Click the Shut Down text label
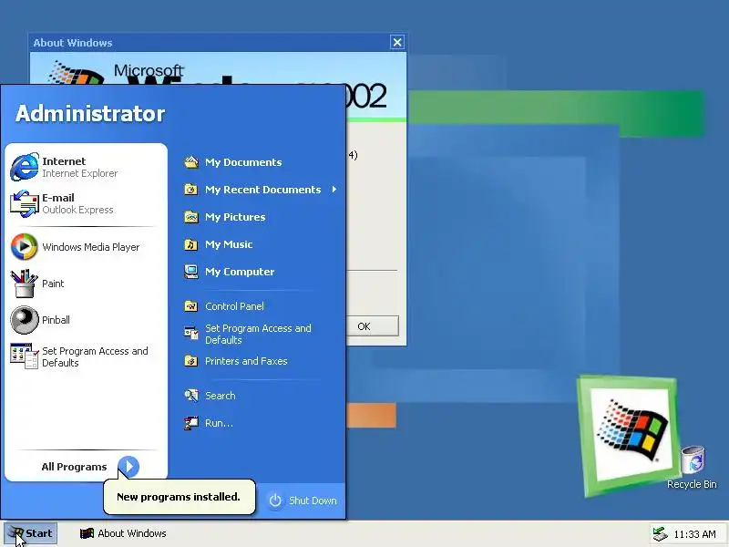The width and height of the screenshot is (729, 547). click(313, 501)
